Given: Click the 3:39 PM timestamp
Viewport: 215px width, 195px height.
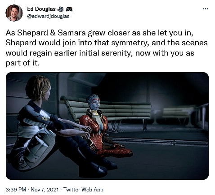Looking at the screenshot, I should point(16,190).
